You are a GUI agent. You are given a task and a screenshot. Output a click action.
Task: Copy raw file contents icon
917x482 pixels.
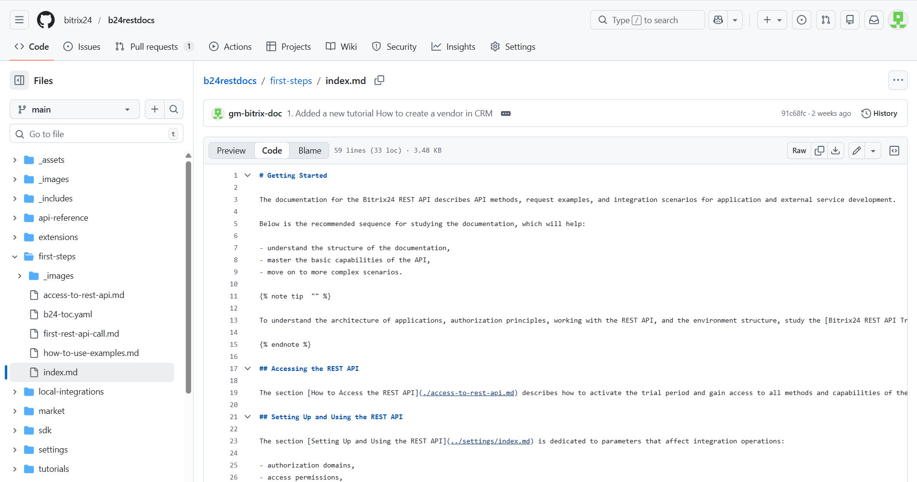[819, 150]
